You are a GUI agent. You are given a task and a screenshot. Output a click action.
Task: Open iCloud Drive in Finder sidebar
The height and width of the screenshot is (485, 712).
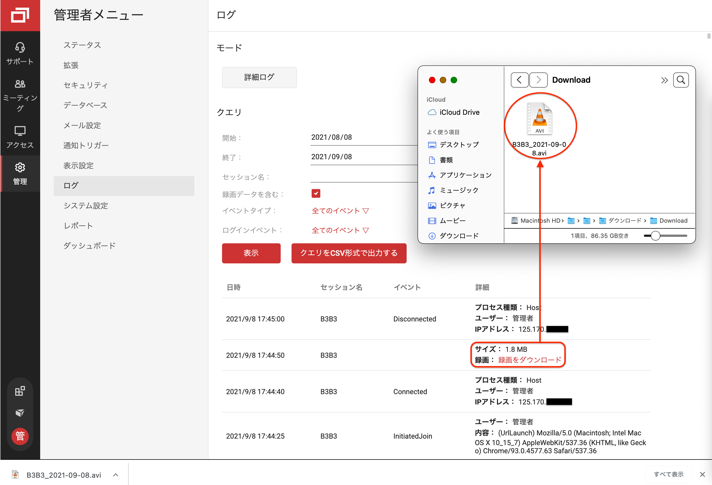click(454, 112)
